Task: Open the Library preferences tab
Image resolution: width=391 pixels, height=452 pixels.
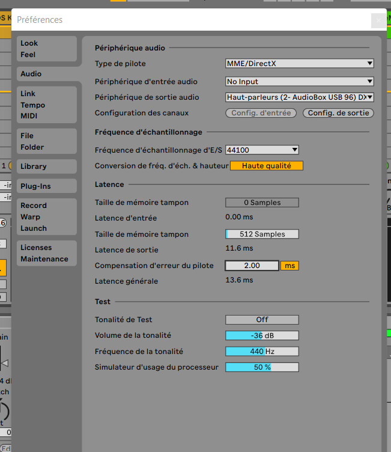Action: coord(47,166)
